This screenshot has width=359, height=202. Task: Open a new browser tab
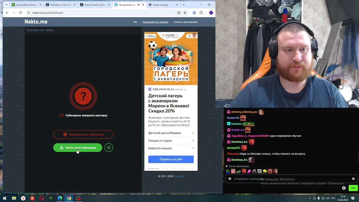(x=184, y=5)
